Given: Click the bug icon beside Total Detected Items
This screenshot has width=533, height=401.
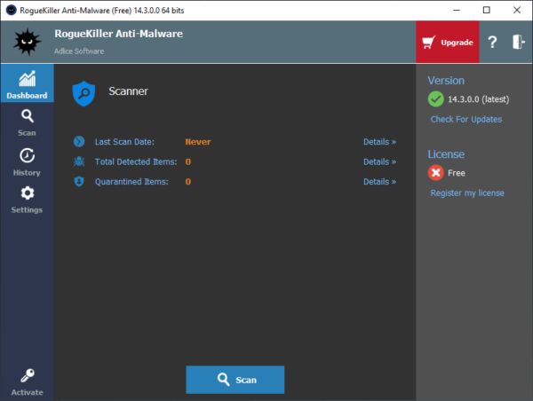Looking at the screenshot, I should coord(79,161).
